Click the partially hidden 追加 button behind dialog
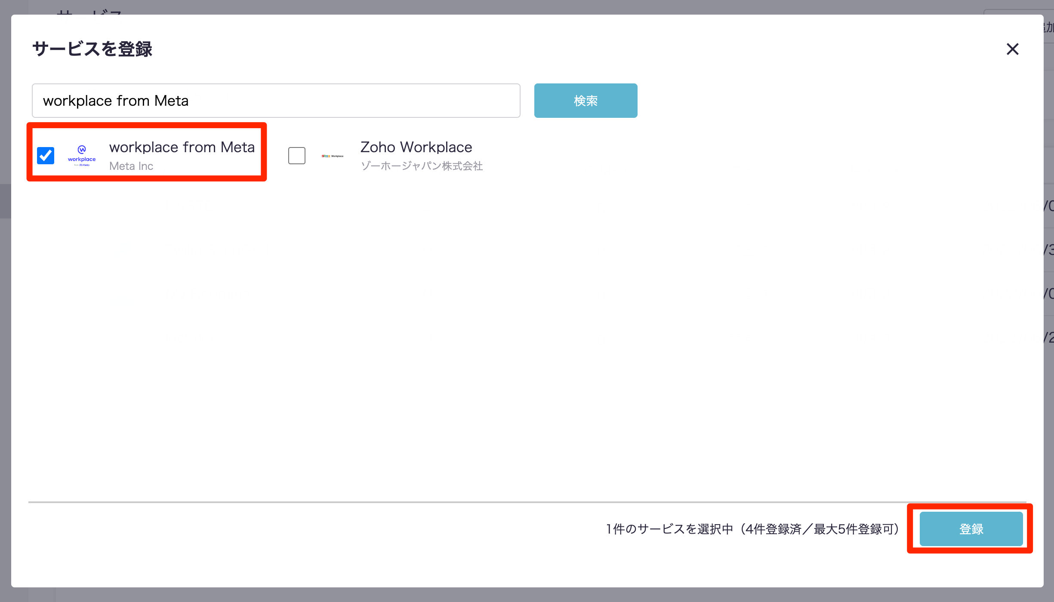1054x602 pixels. click(1049, 28)
